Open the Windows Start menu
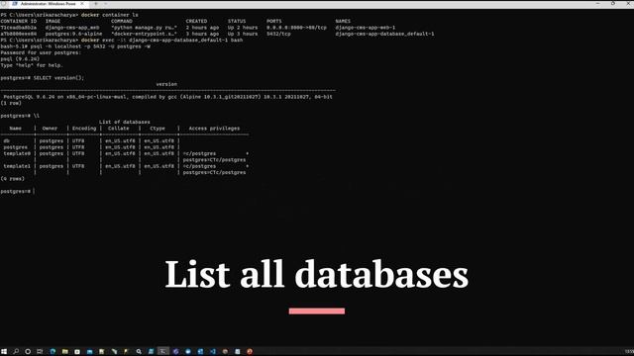The image size is (634, 356). pos(4,352)
